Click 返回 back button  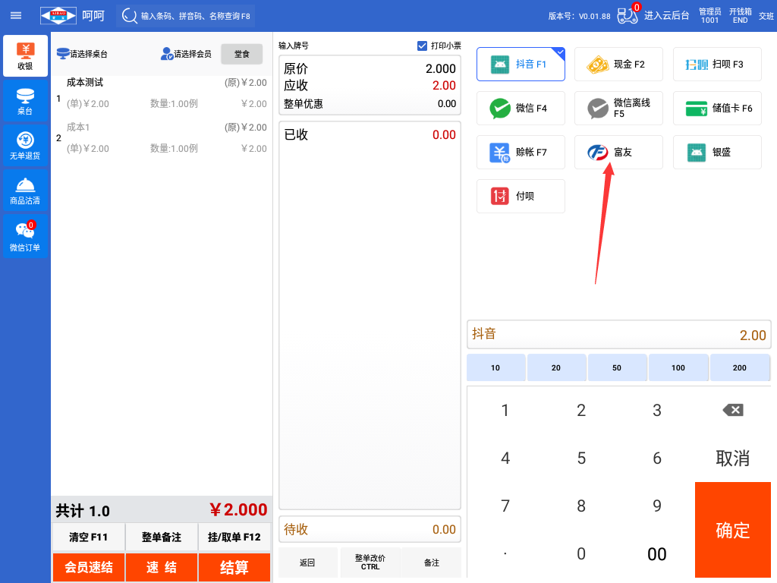(x=308, y=563)
